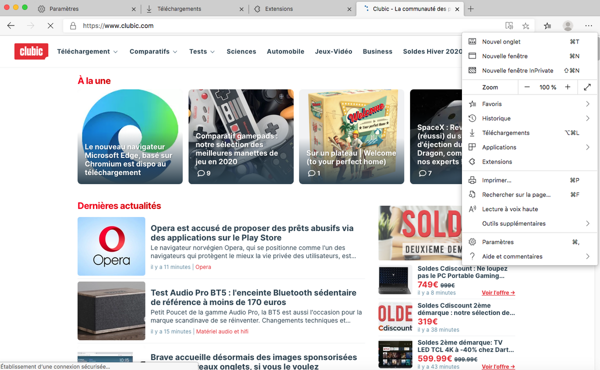Stop page loading with the X button
Screen dimensions: 600x370
[x=50, y=25]
